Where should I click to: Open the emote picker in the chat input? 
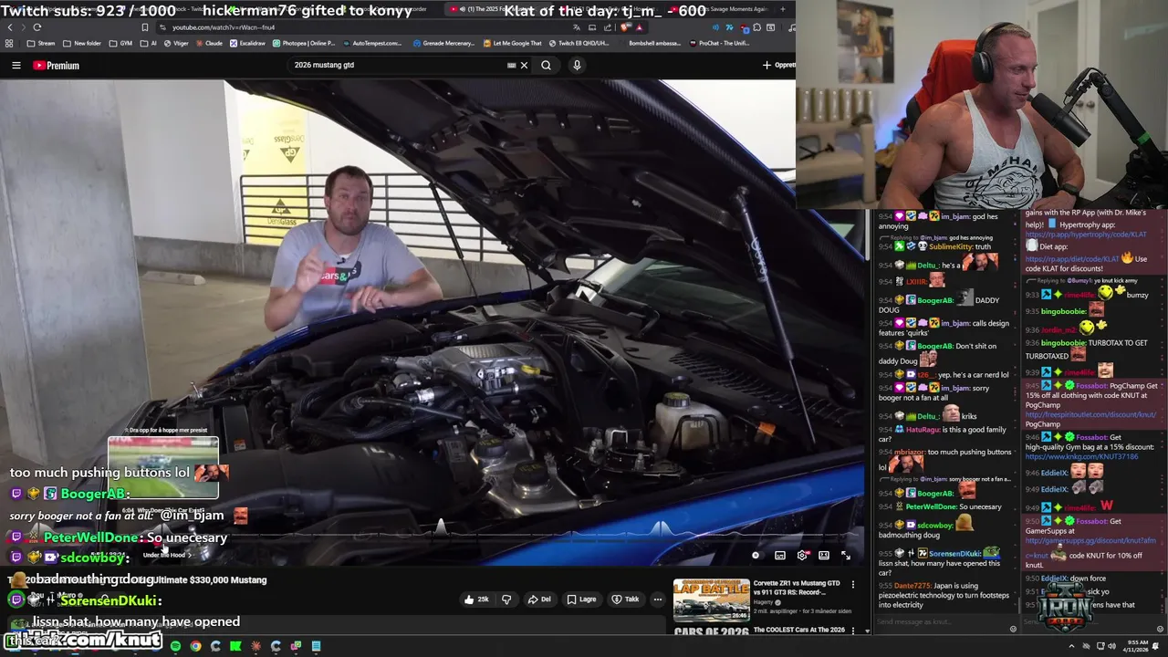tap(1012, 629)
